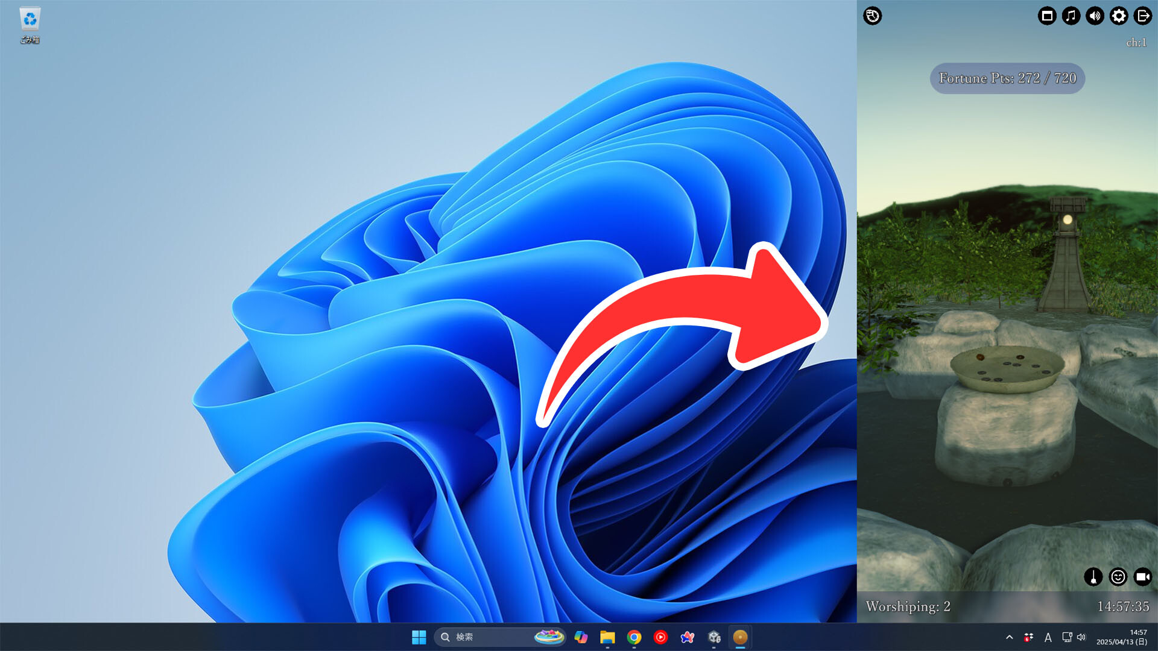Screen dimensions: 1158x651
Task: Open the ch:1 channel selector
Action: click(1136, 43)
